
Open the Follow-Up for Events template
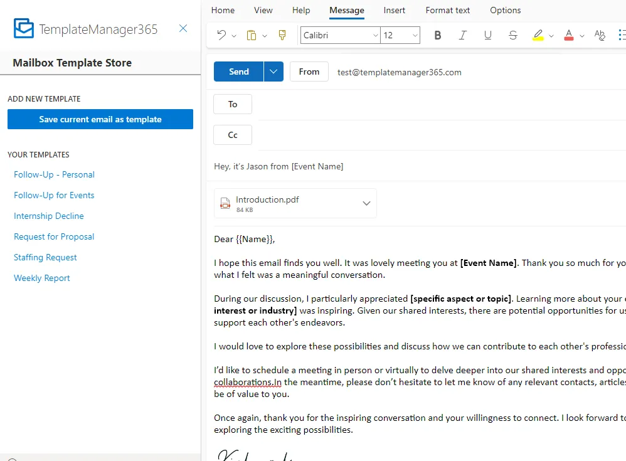coord(54,195)
